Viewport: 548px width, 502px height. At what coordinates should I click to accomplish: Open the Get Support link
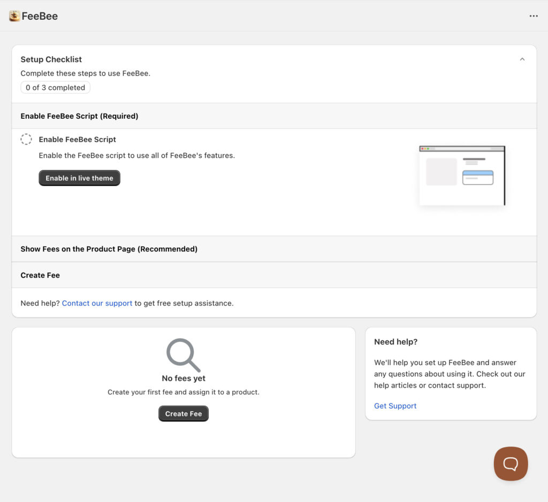click(395, 406)
